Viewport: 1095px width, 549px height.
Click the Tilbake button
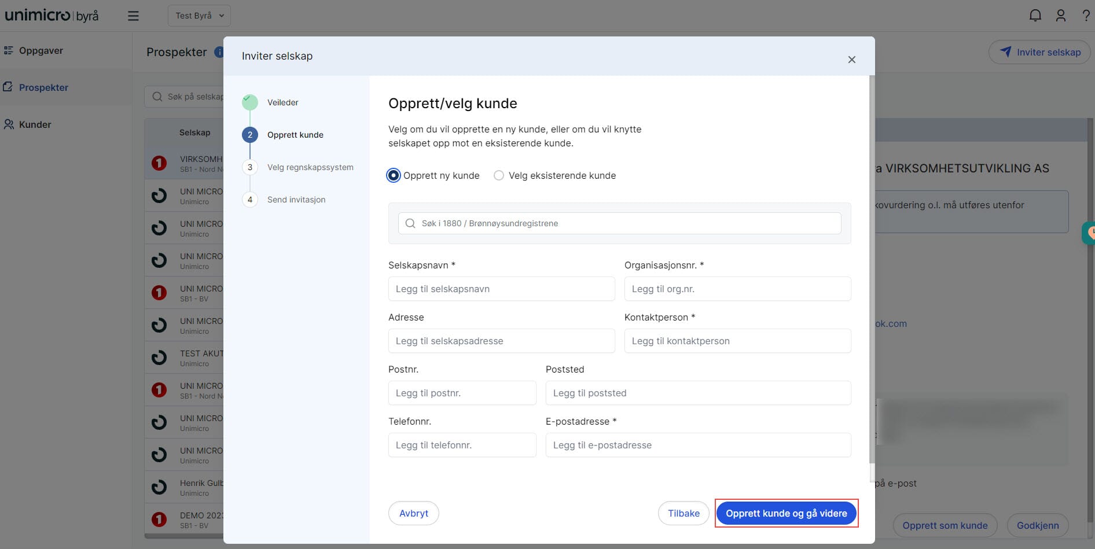[684, 513]
